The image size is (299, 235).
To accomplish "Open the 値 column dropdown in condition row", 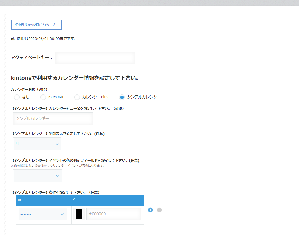I will (x=42, y=214).
